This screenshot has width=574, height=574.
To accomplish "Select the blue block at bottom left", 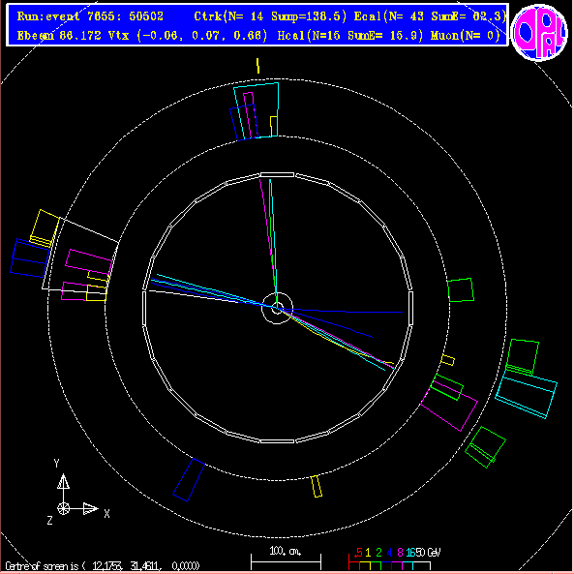I will pyautogui.click(x=189, y=480).
